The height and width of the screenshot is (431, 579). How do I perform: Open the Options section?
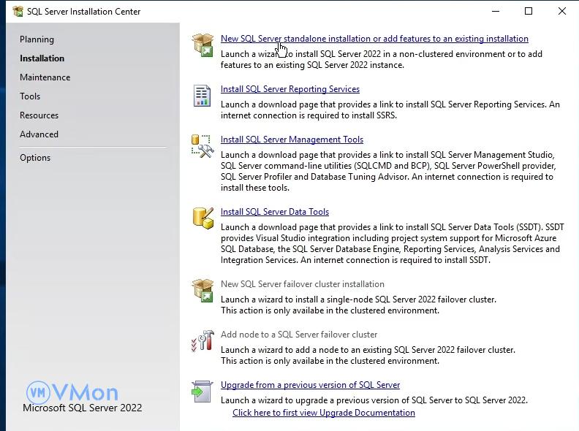[x=35, y=158]
